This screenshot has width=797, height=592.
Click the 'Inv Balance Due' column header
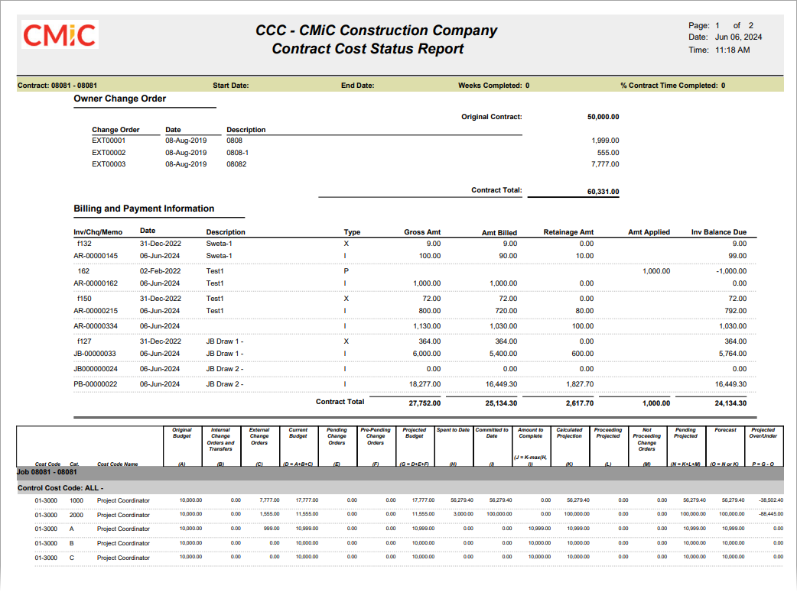[x=719, y=232]
